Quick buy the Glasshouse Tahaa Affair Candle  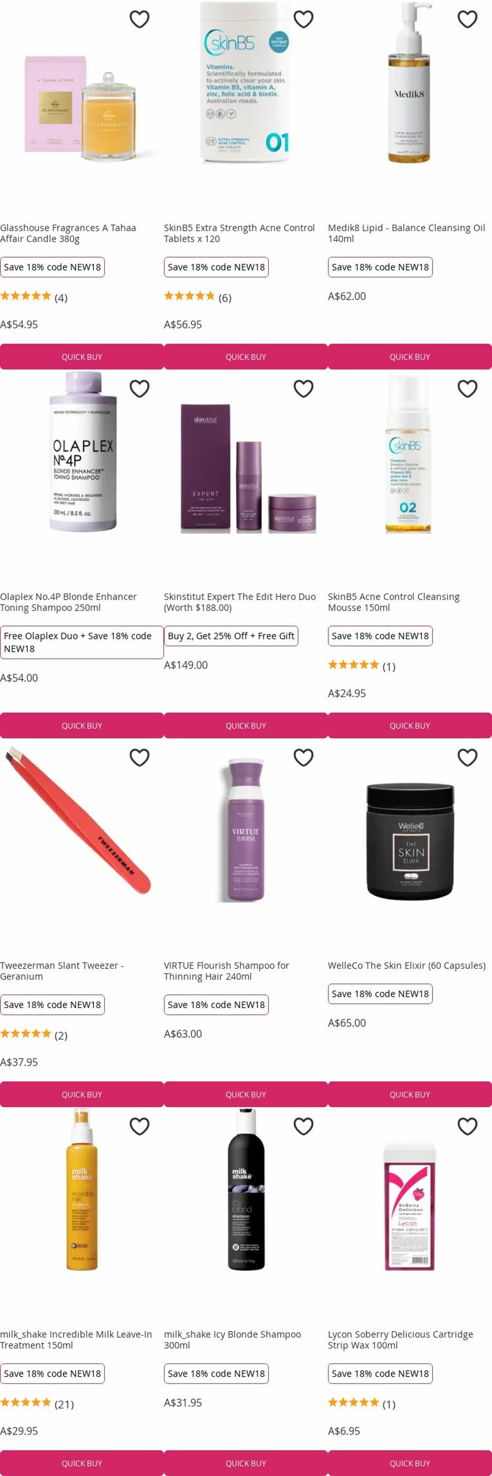tap(82, 356)
